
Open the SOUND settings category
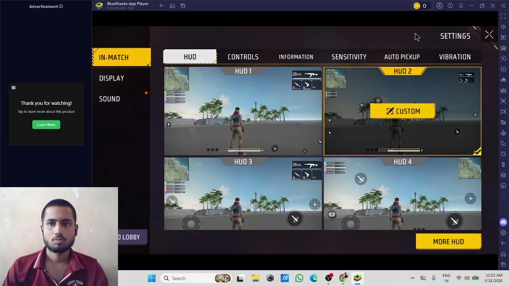109,99
